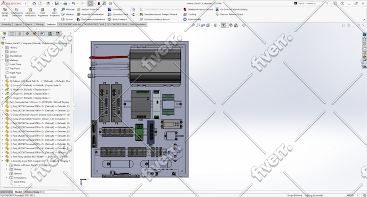The image size is (367, 197).
Task: Open the Design Study dropdown arrow
Action: [x=5, y=19]
